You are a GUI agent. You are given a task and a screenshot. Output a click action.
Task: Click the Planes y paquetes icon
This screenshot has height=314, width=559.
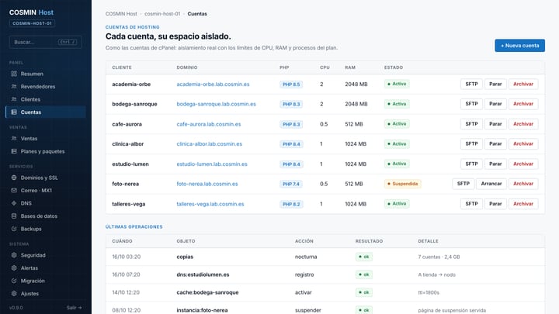pos(14,151)
